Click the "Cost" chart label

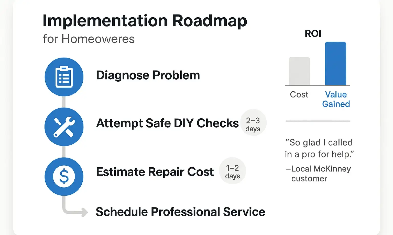299,95
